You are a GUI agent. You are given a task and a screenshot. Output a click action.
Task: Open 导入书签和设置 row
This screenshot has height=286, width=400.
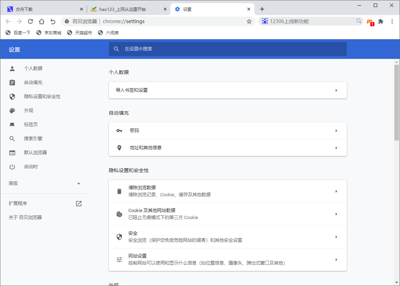[227, 90]
